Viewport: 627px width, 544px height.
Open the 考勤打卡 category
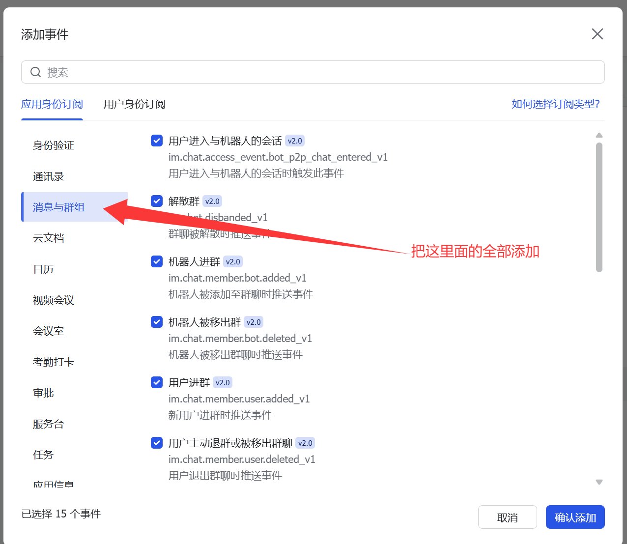pyautogui.click(x=53, y=362)
